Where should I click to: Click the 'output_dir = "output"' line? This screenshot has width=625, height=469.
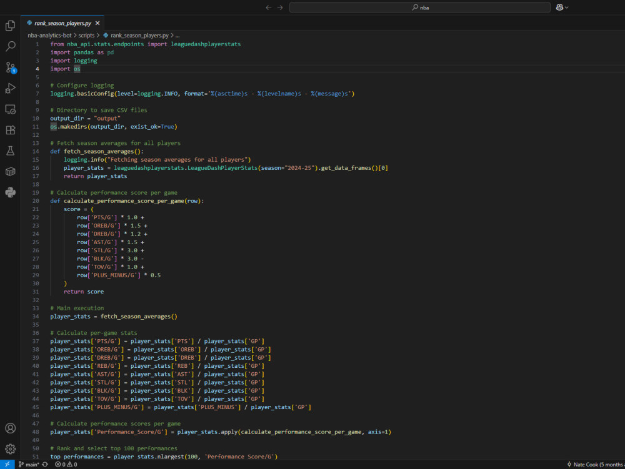click(x=85, y=118)
